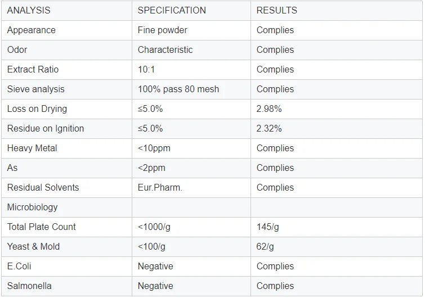Select the Loss on Drying label
425x298 pixels.
coord(37,109)
